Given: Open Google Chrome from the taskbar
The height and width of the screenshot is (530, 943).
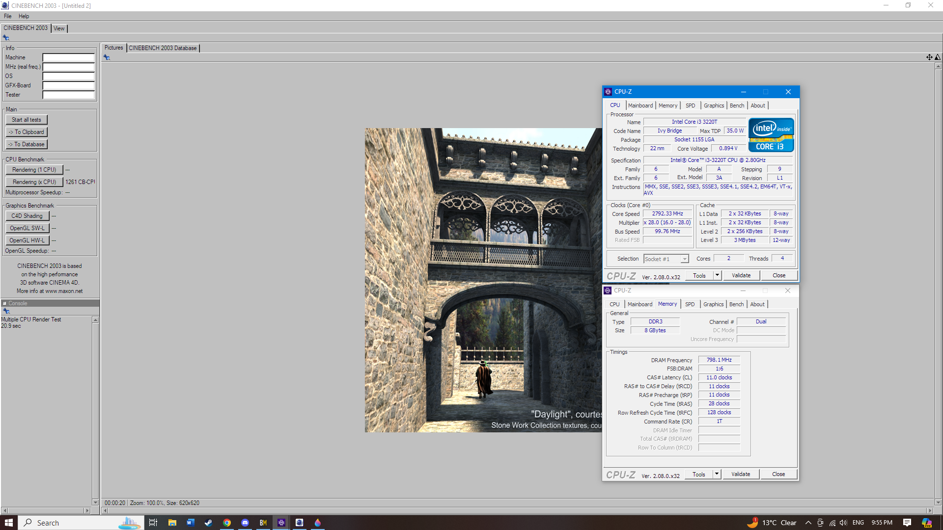Looking at the screenshot, I should pyautogui.click(x=227, y=523).
